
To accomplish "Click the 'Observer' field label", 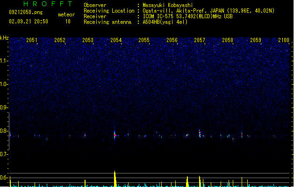I will 95,5.
